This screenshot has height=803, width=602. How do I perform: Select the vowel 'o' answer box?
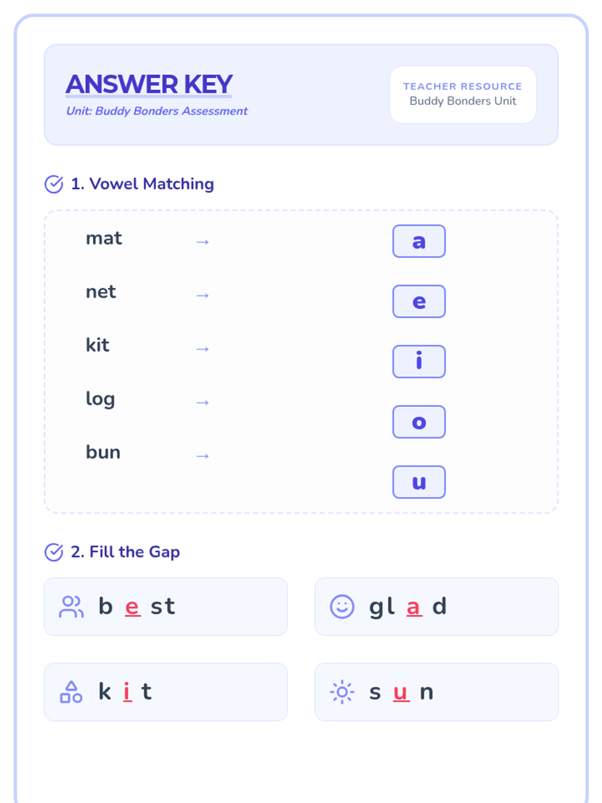coord(419,422)
